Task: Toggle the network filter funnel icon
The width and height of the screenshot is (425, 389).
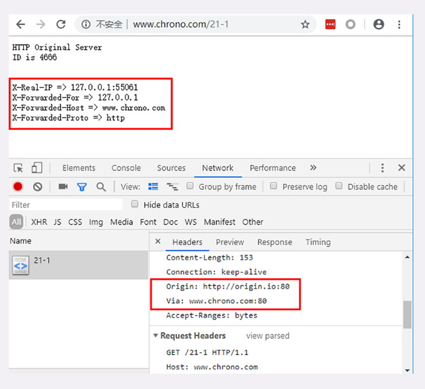Action: (82, 187)
